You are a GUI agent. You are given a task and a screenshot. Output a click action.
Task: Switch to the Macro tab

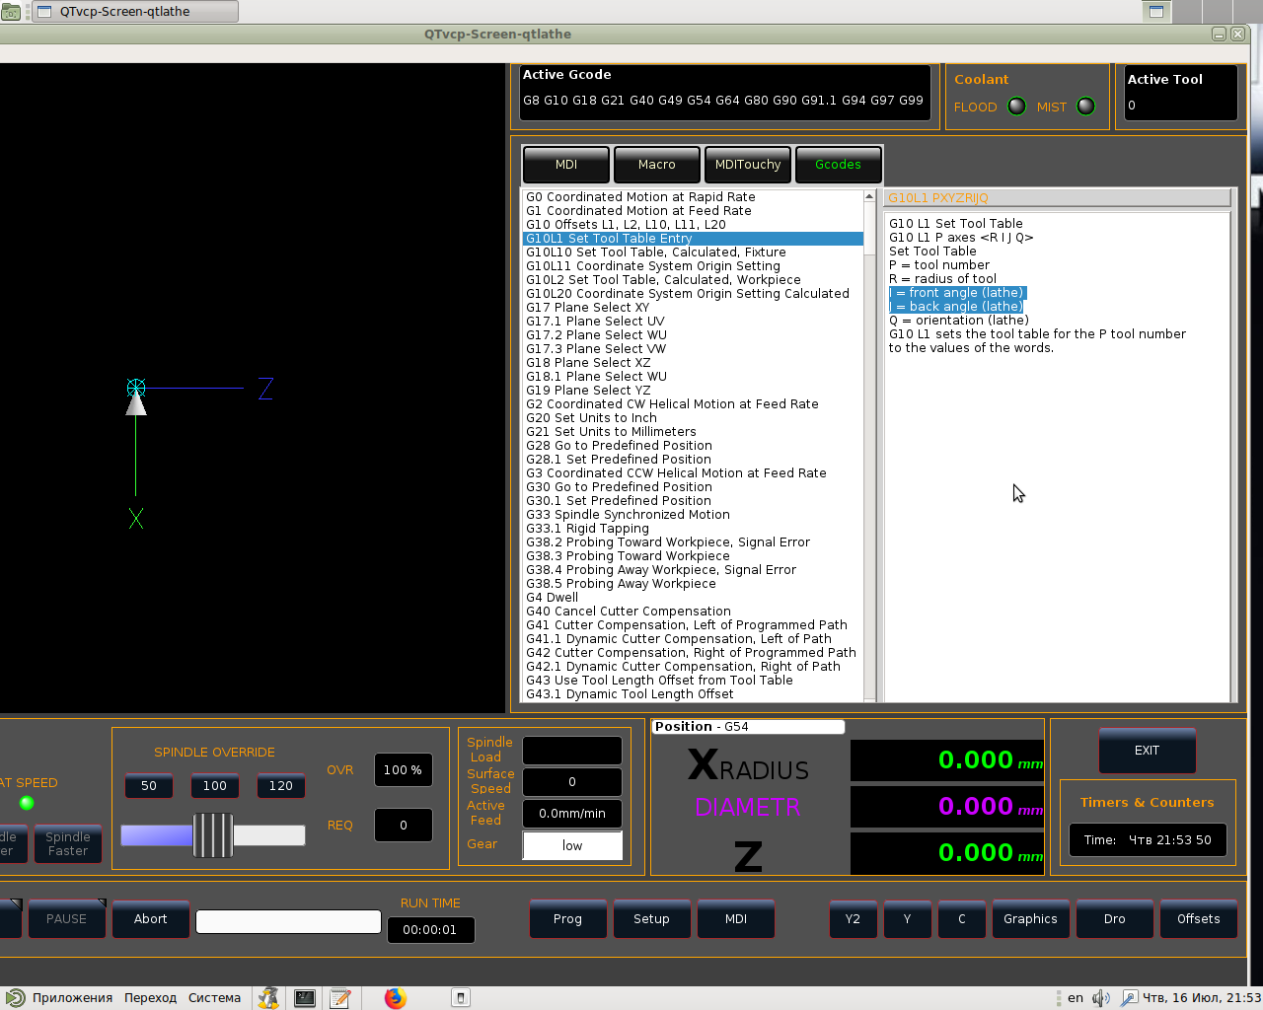point(657,165)
